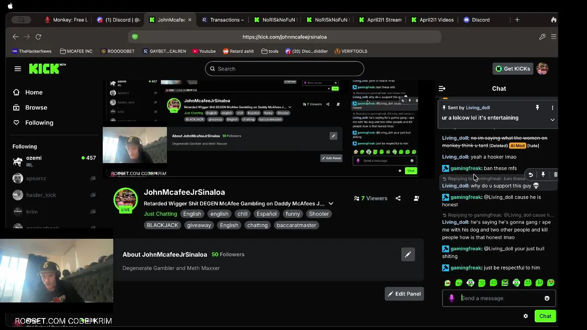Expand the stream title chevron
This screenshot has height=330, width=587.
pos(331,203)
